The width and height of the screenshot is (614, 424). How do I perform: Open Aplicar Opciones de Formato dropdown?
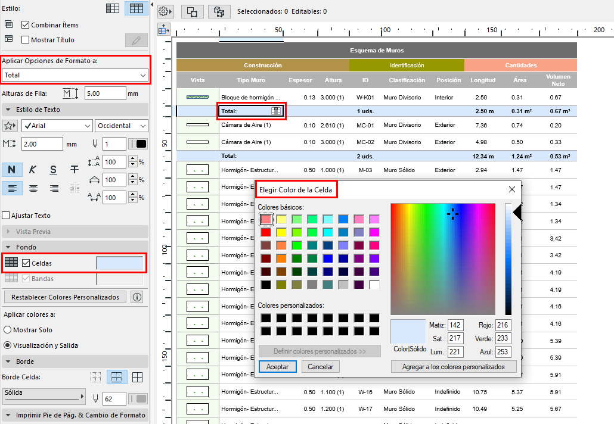click(x=75, y=75)
